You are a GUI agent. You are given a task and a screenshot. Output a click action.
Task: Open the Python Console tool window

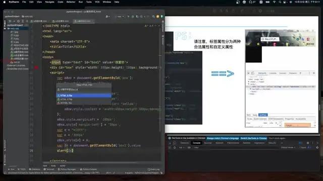click(88, 169)
